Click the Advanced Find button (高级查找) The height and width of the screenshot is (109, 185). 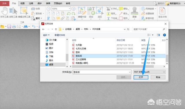click(173, 3)
